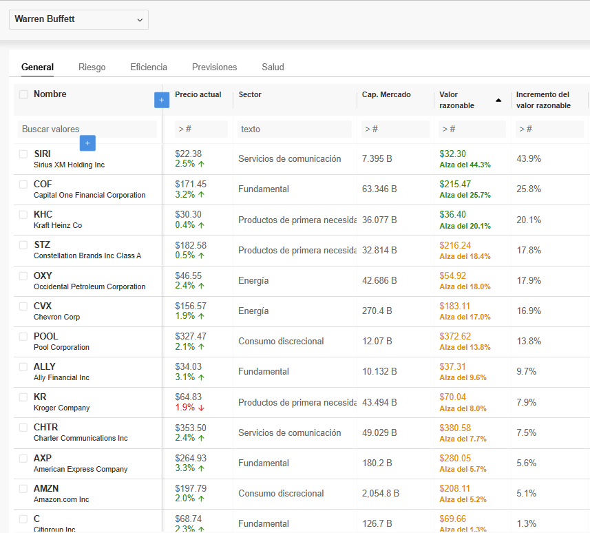The image size is (590, 533).
Task: Click the Energía sector for OXY
Action: 253,281
